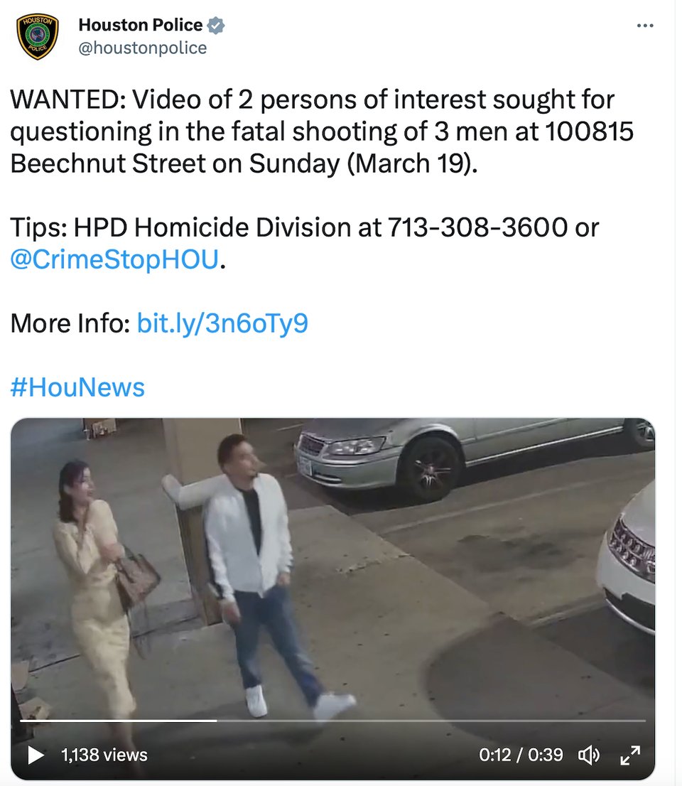Follow the bit.ly/3n6oTy9 link

pos(222,323)
